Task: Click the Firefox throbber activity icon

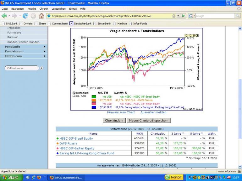Action: pos(239,9)
